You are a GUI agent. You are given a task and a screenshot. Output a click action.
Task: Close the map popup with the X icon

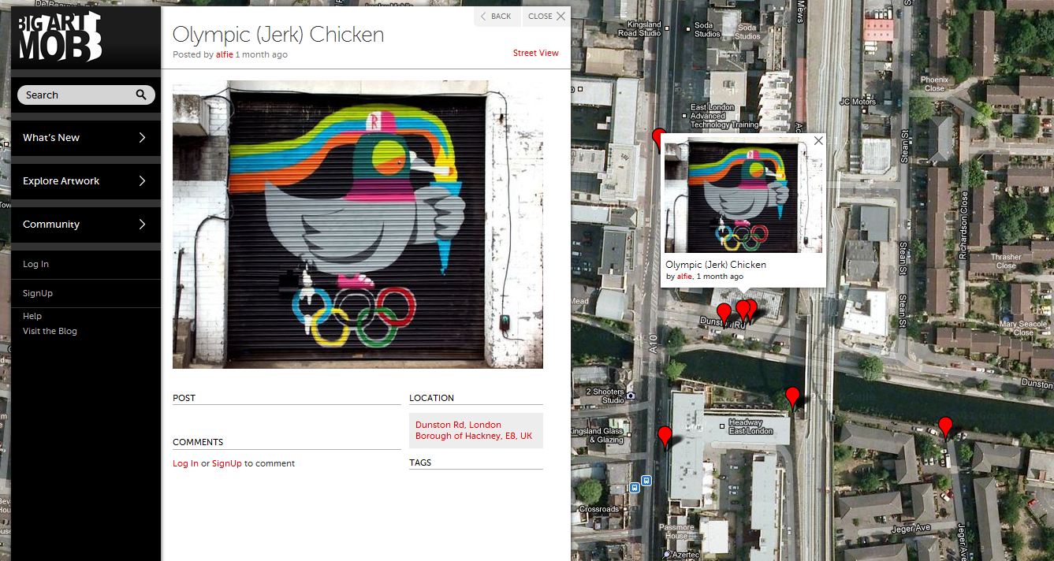tap(818, 141)
